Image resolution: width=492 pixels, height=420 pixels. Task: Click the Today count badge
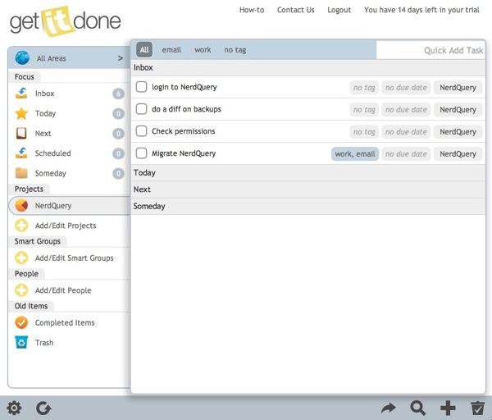click(118, 114)
